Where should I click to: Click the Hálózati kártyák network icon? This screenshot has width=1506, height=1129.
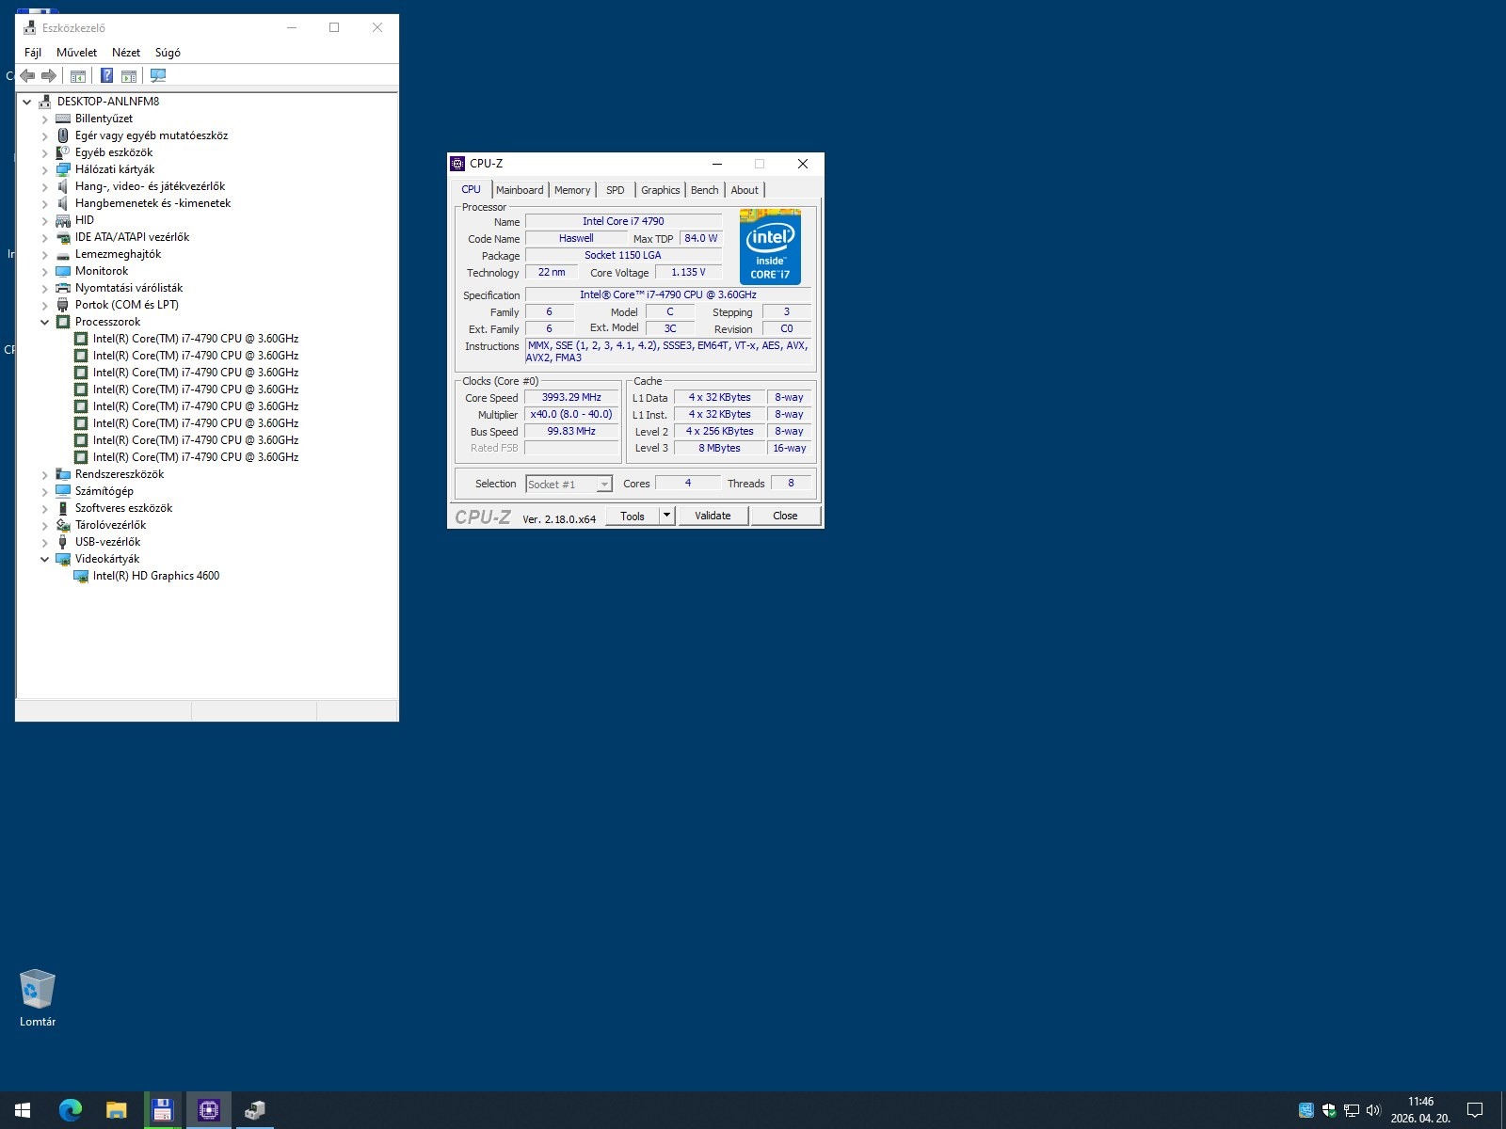(x=63, y=169)
